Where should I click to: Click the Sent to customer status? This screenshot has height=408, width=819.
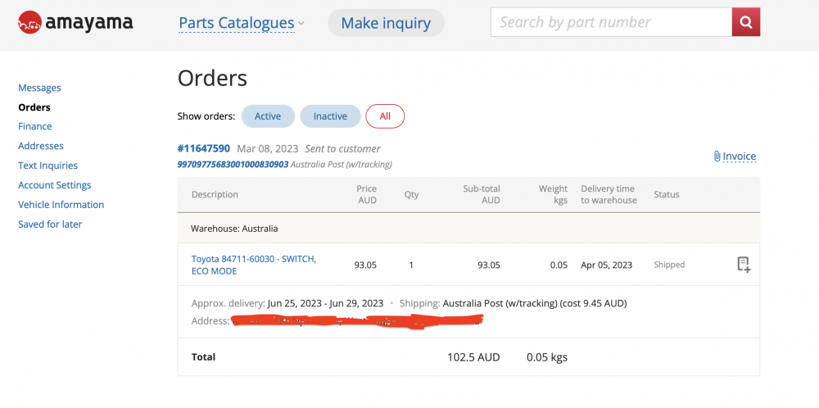click(x=342, y=149)
